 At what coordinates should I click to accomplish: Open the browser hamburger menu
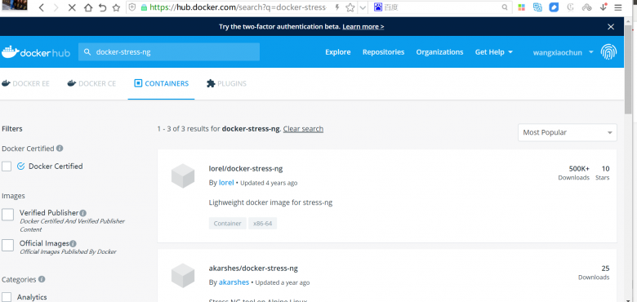click(618, 7)
